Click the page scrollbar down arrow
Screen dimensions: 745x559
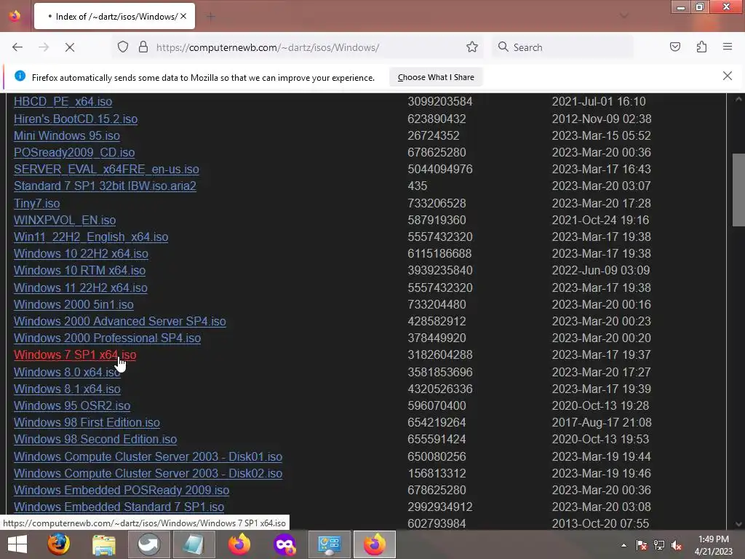tap(738, 524)
